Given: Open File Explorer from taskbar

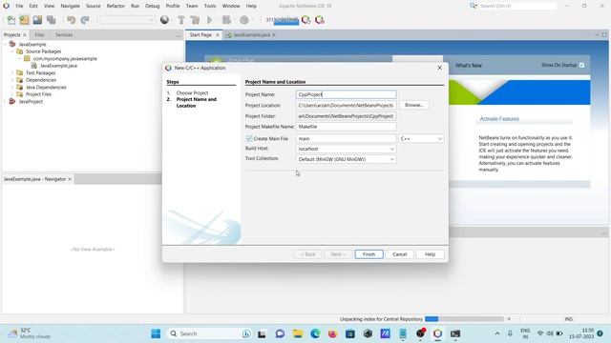Looking at the screenshot, I should click(x=298, y=333).
